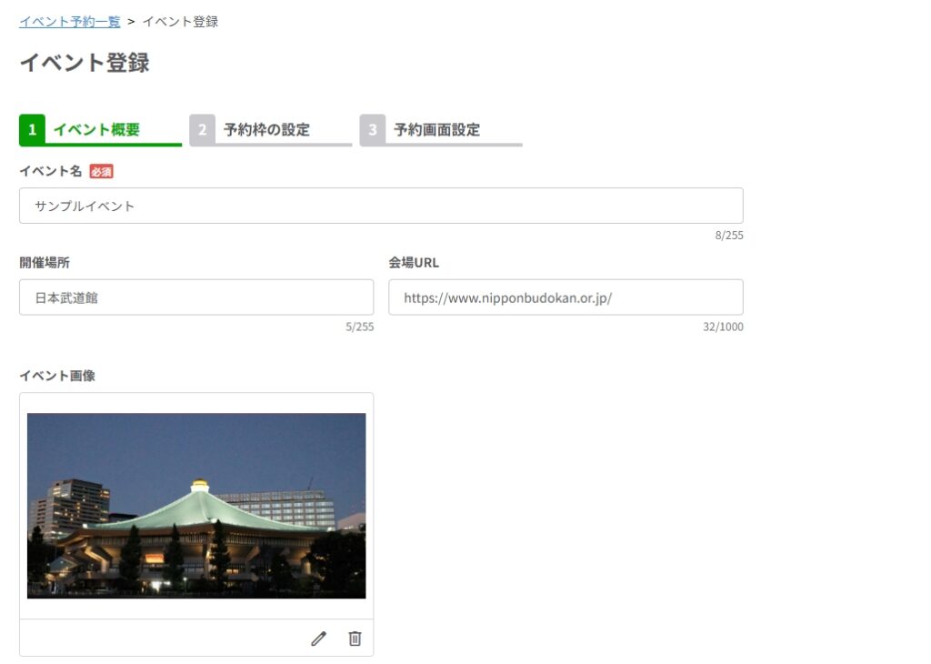This screenshot has height=664, width=931.
Task: Click the イベント登録 breadcrumb text
Action: pyautogui.click(x=180, y=21)
